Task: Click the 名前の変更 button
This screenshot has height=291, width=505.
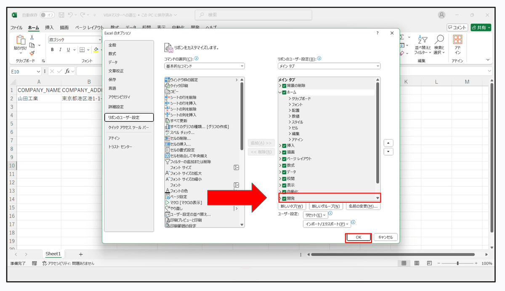Action: coord(363,206)
